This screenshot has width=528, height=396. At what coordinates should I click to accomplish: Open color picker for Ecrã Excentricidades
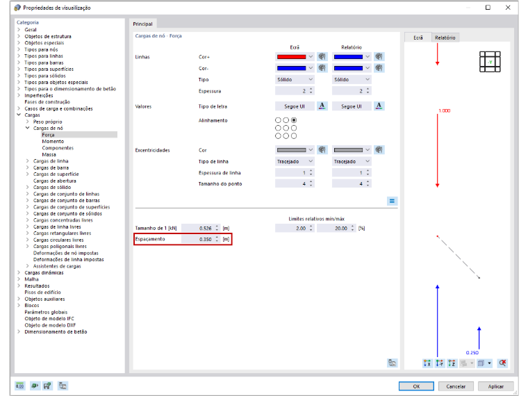[322, 150]
